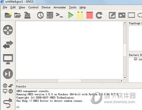The image size is (142, 110).
Task: Browse switches in the device sidebar
Action: [8, 45]
